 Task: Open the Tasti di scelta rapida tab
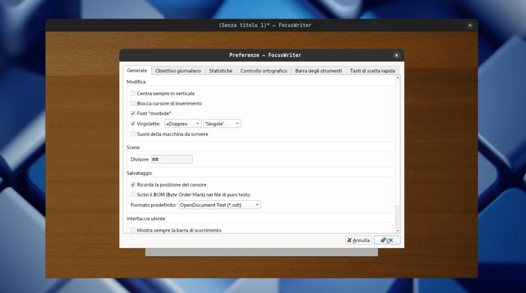(372, 71)
